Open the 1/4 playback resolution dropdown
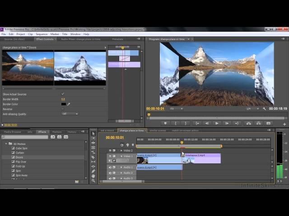Viewport: 289px width, 216px height. coord(252,109)
